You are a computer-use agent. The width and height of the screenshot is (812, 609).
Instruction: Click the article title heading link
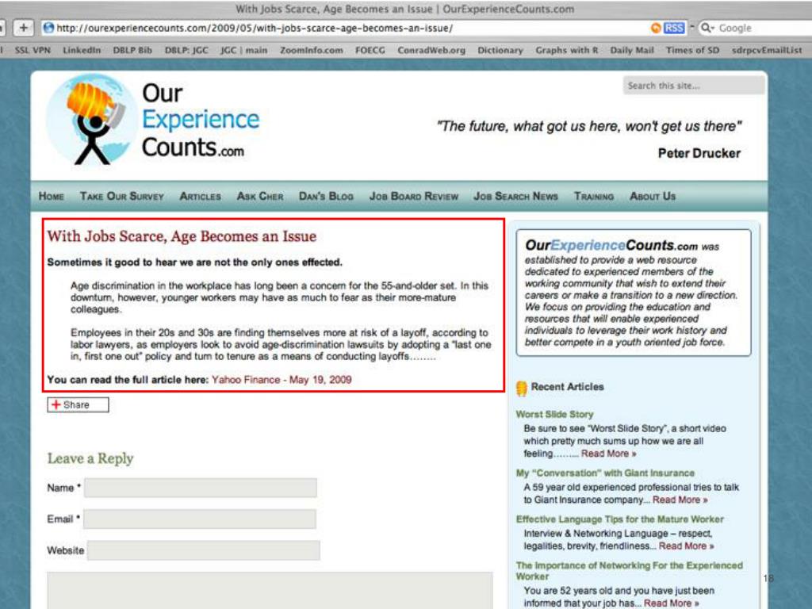[x=182, y=236]
